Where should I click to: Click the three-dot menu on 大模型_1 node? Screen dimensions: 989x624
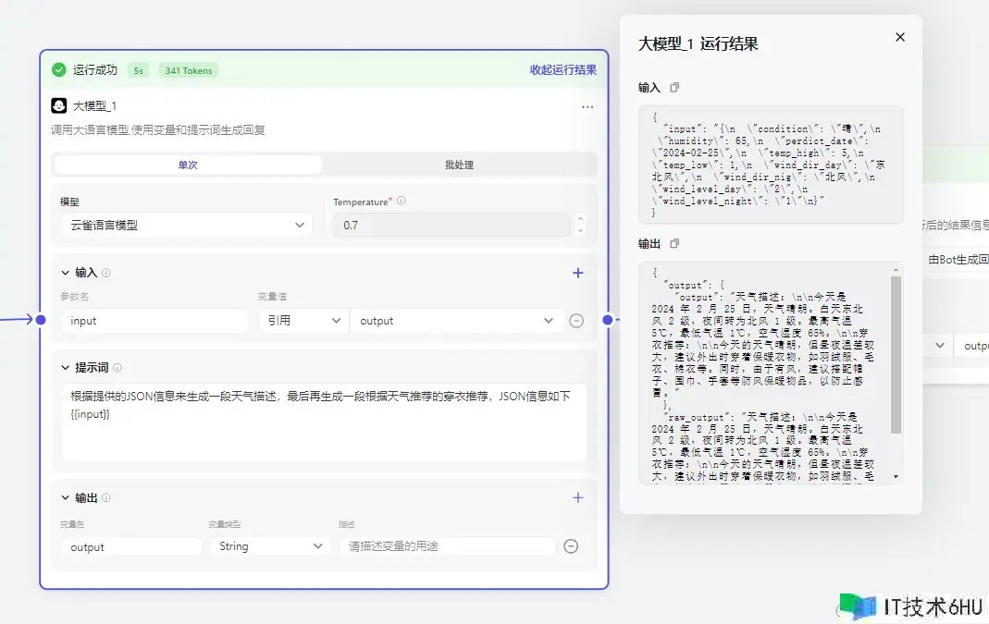[587, 107]
